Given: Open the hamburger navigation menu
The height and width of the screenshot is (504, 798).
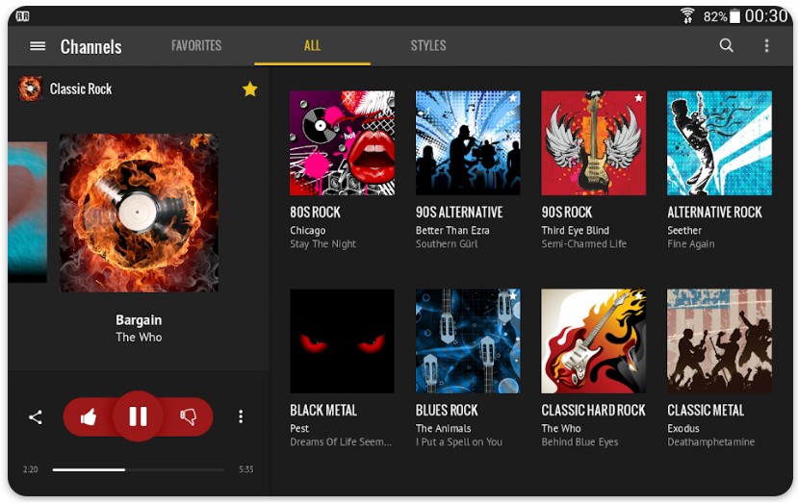Looking at the screenshot, I should 38,46.
